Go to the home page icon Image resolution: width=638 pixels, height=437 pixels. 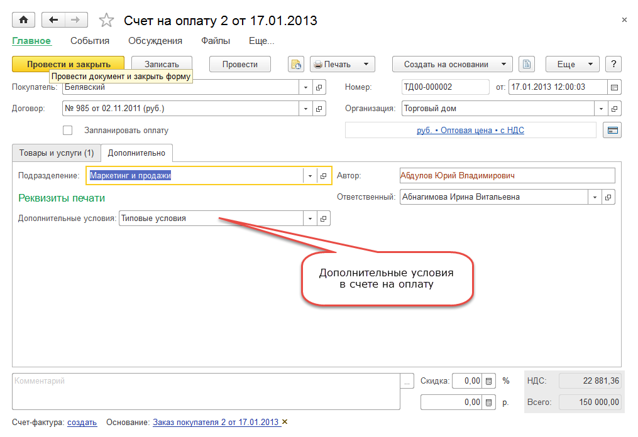(24, 20)
